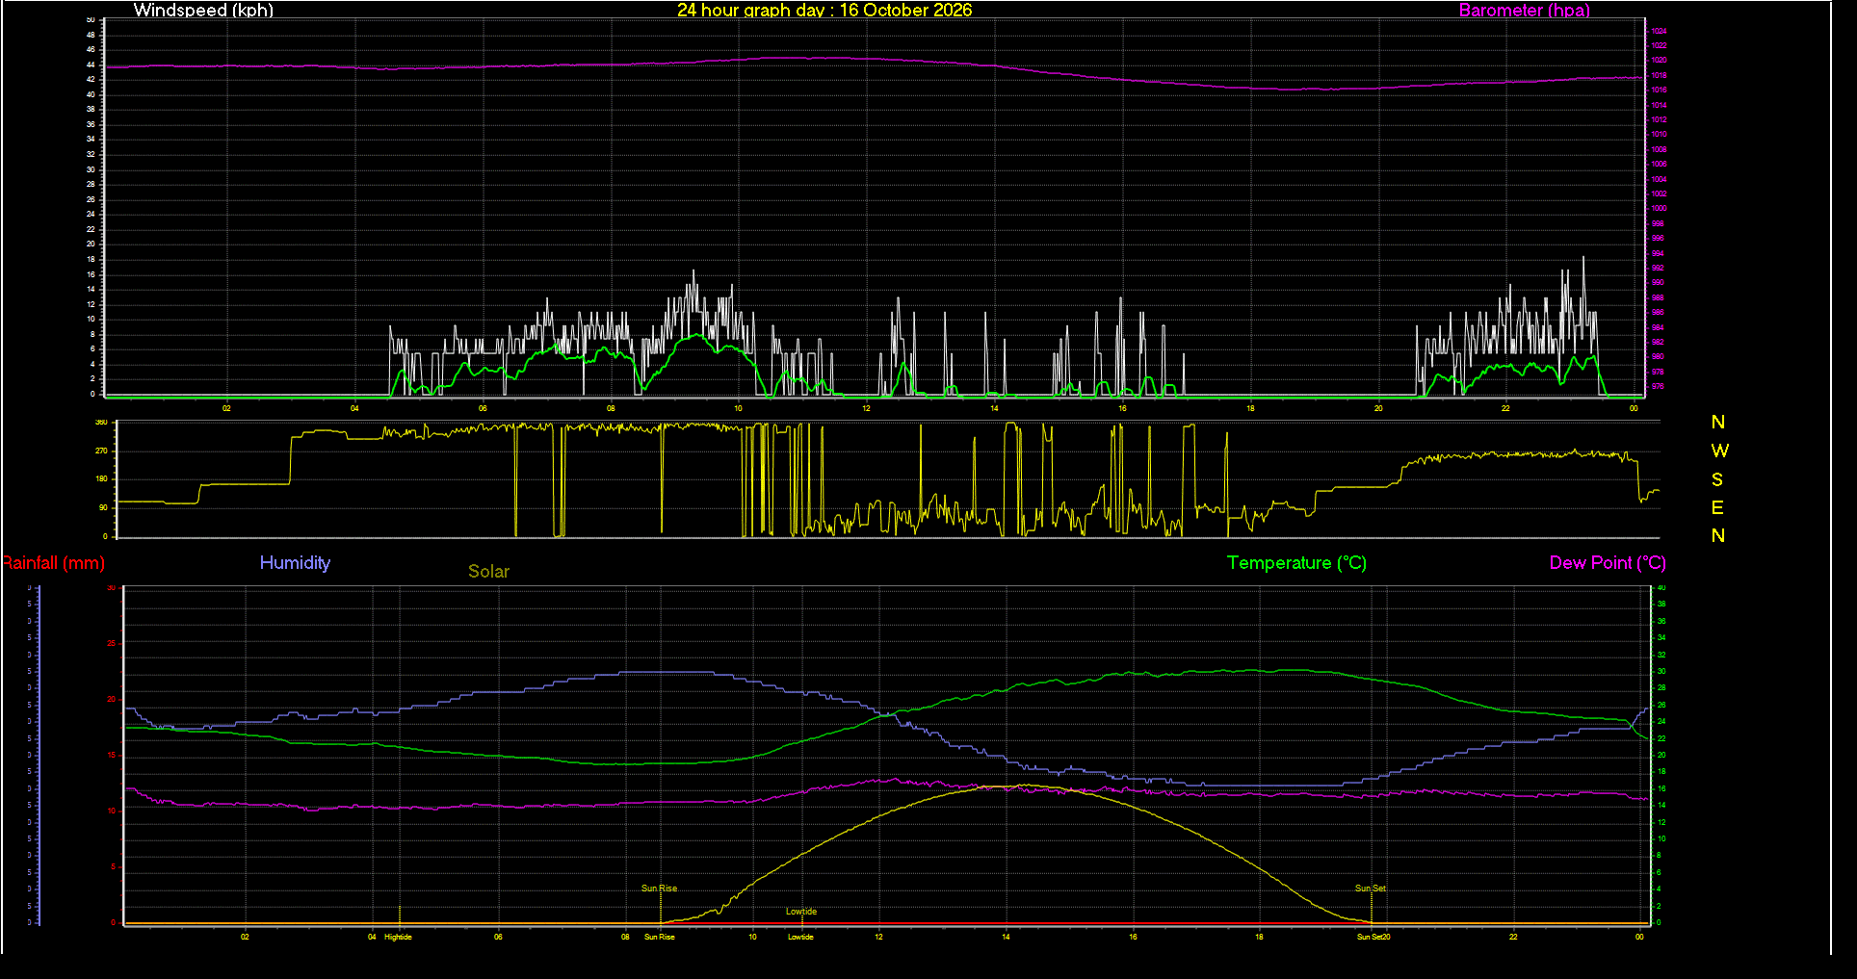
Task: Click the 'Sun Rise' marker label inside the lower graph
Action: pos(660,889)
